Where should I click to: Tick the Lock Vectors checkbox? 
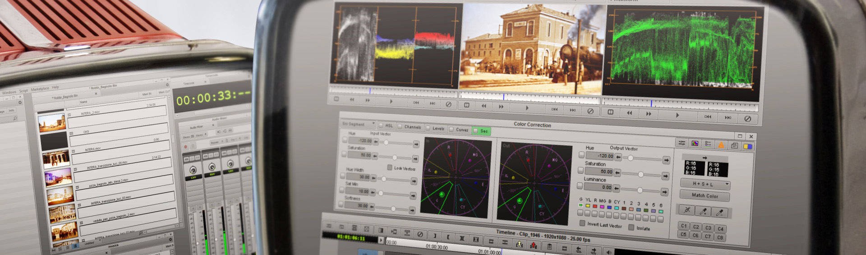click(x=390, y=167)
